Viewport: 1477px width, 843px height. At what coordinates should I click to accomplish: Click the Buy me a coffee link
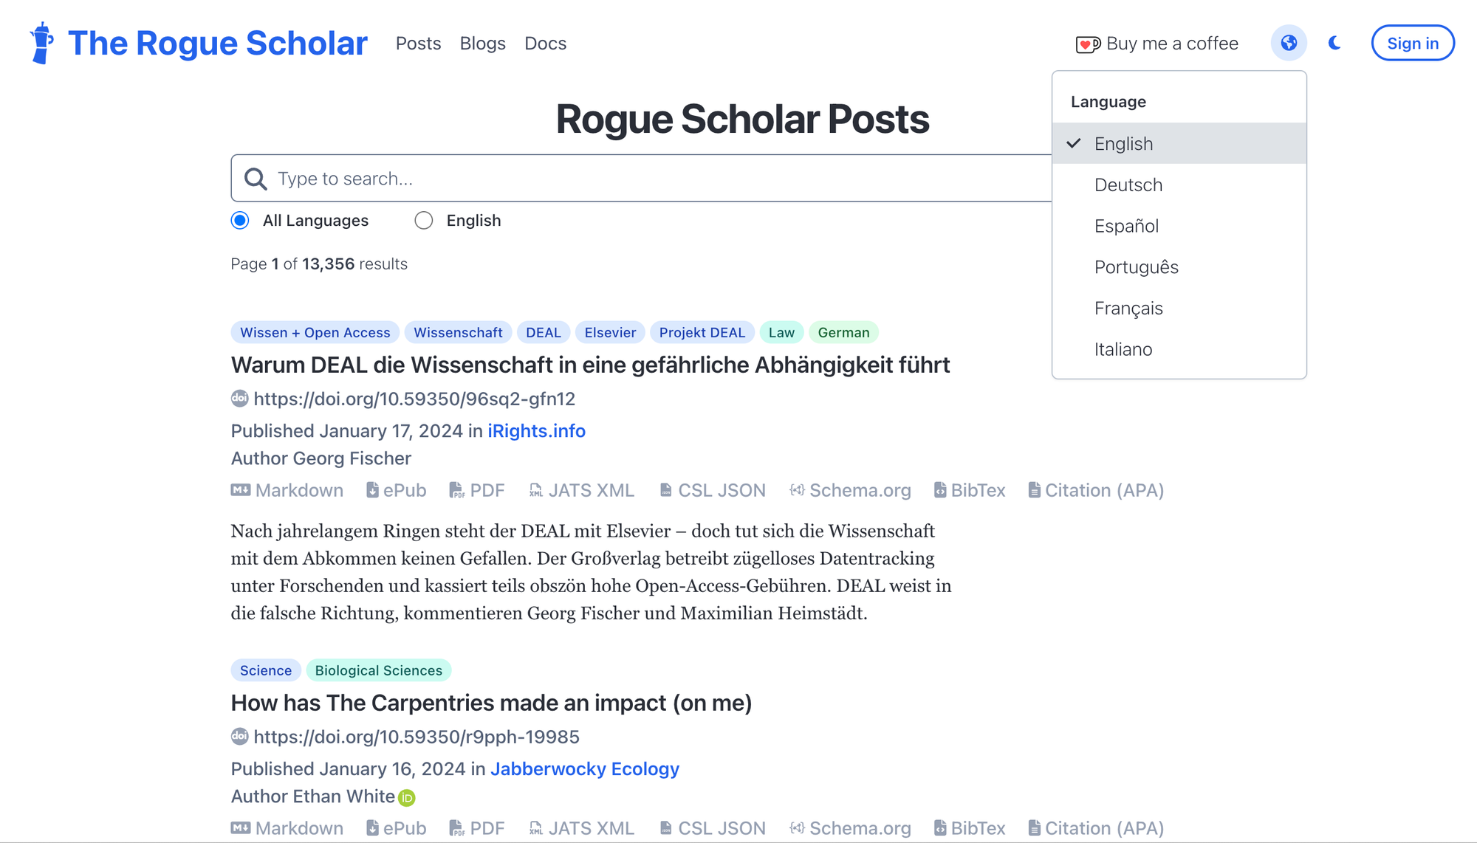pyautogui.click(x=1157, y=44)
